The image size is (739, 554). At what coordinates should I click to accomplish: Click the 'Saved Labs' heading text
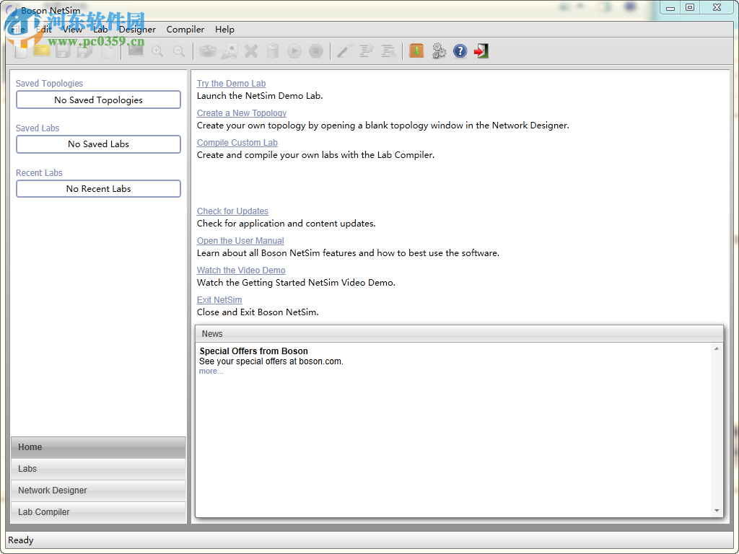[x=38, y=128]
